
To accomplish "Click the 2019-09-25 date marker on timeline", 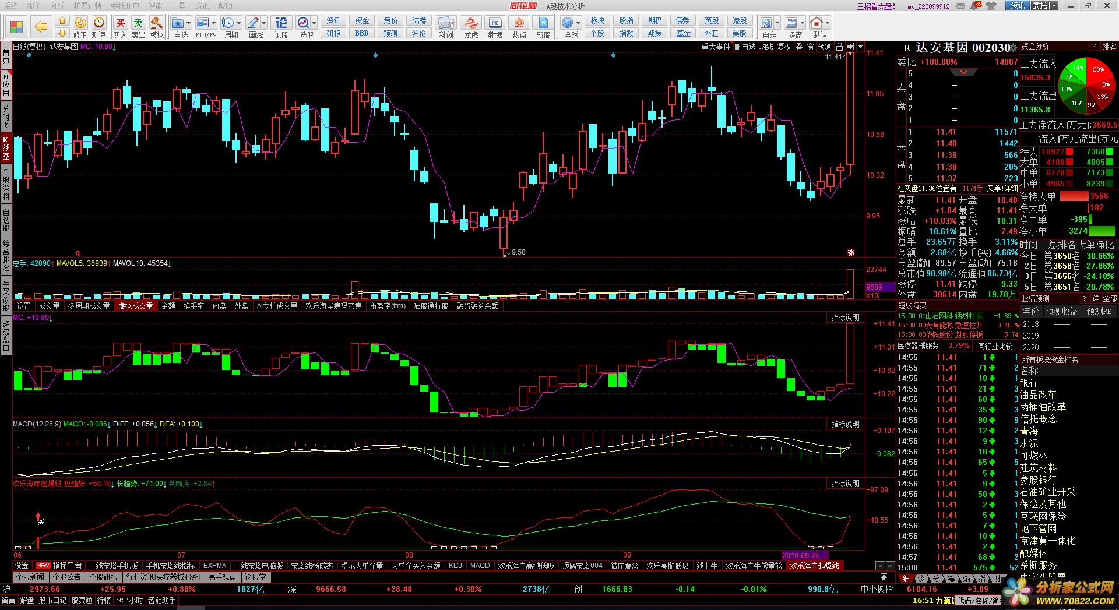I will pos(804,555).
